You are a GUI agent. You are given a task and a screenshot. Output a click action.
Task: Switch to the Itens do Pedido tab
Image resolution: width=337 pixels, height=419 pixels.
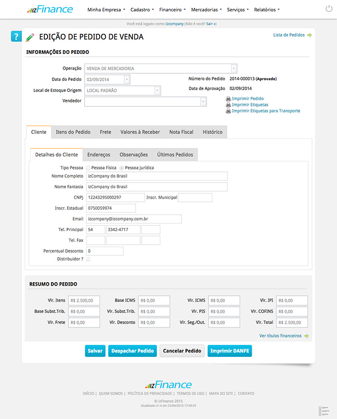point(73,132)
